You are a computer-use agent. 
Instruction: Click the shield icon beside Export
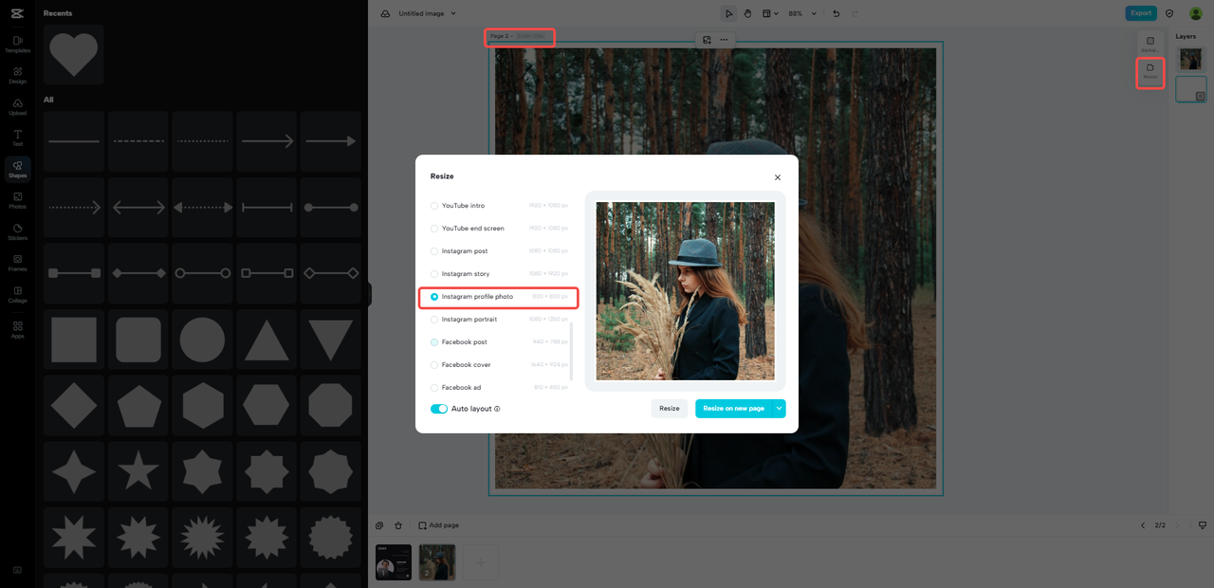point(1169,13)
